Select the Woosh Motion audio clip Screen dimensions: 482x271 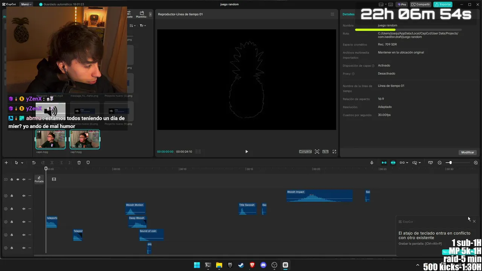(x=135, y=209)
